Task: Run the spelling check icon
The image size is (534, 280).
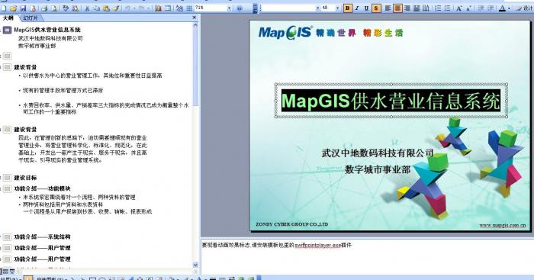Action: coord(66,8)
